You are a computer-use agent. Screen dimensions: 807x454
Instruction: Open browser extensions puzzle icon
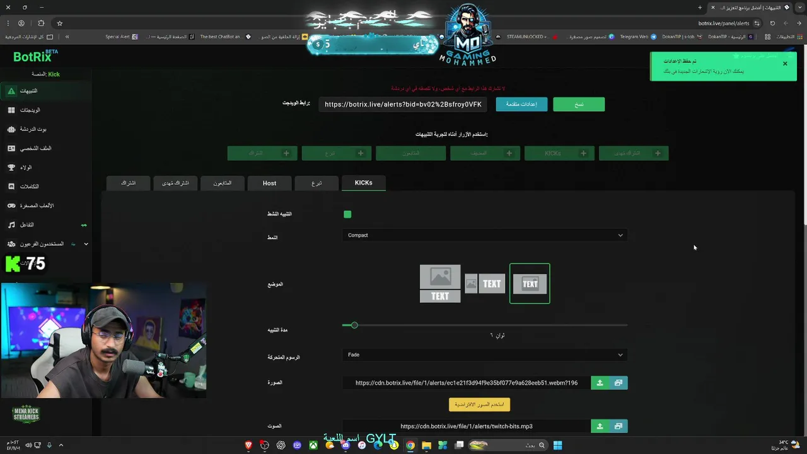coord(41,23)
